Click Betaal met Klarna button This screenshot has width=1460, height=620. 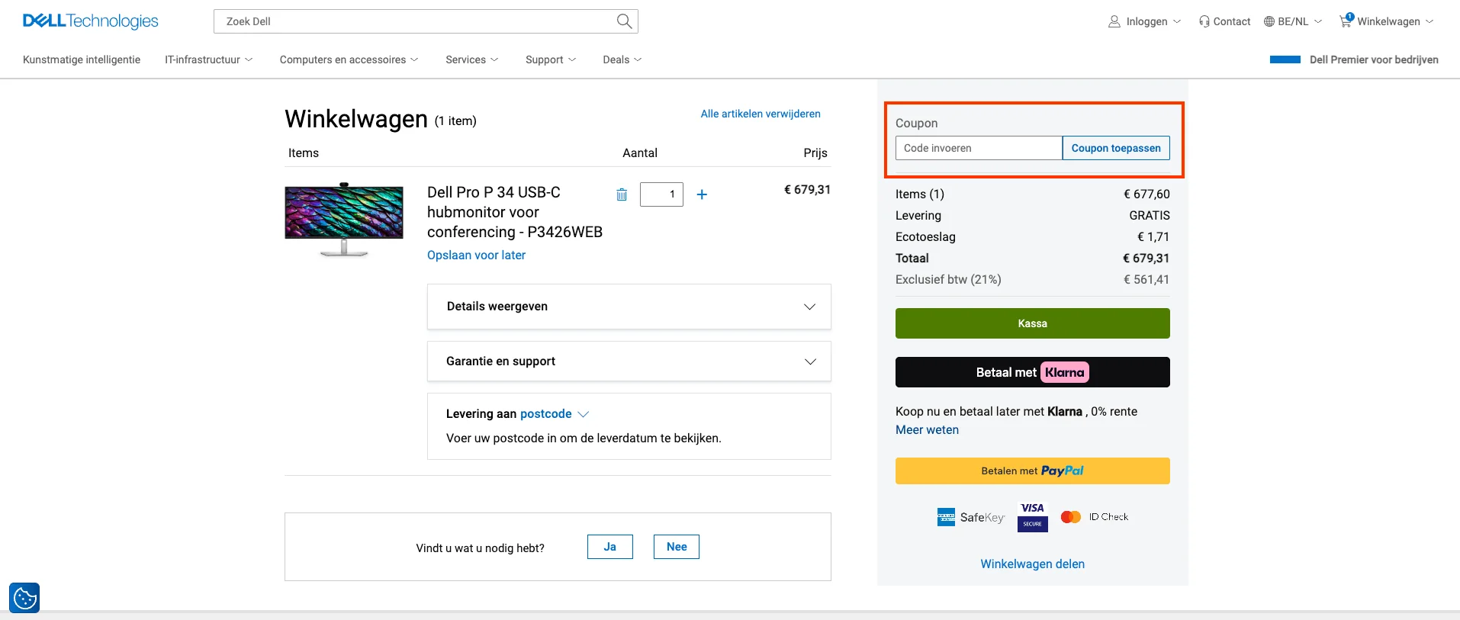click(1033, 372)
